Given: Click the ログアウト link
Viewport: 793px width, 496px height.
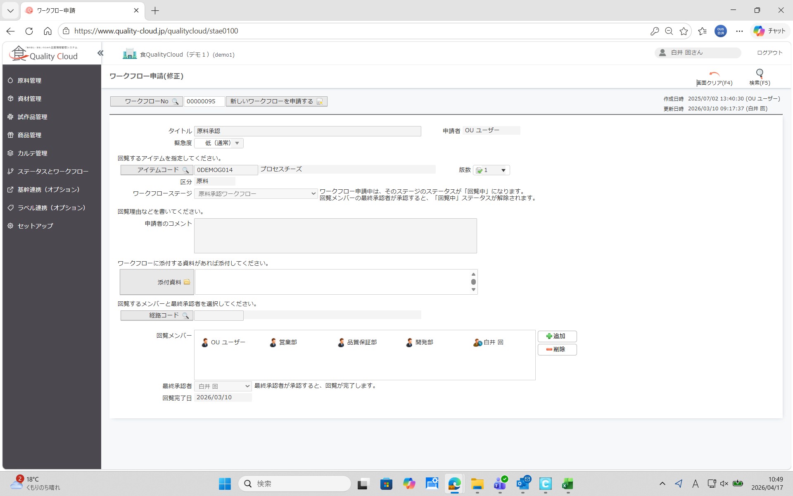Looking at the screenshot, I should 769,52.
